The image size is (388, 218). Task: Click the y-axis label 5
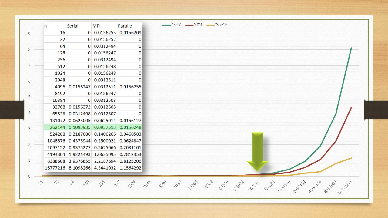[29, 97]
